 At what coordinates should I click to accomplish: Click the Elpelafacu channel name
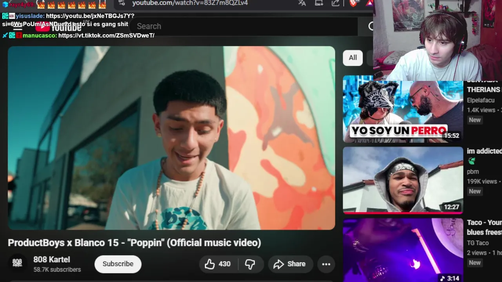[x=480, y=100]
